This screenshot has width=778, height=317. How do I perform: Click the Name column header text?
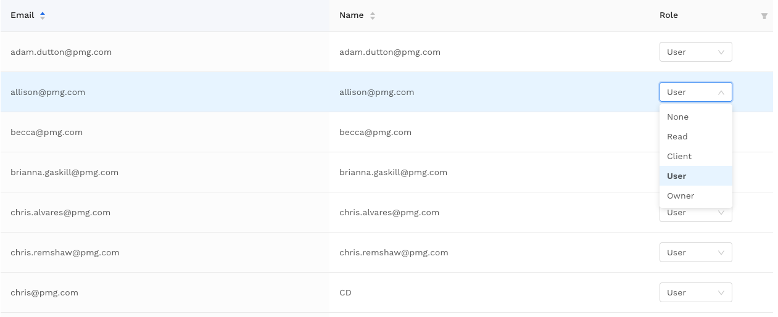click(x=351, y=15)
